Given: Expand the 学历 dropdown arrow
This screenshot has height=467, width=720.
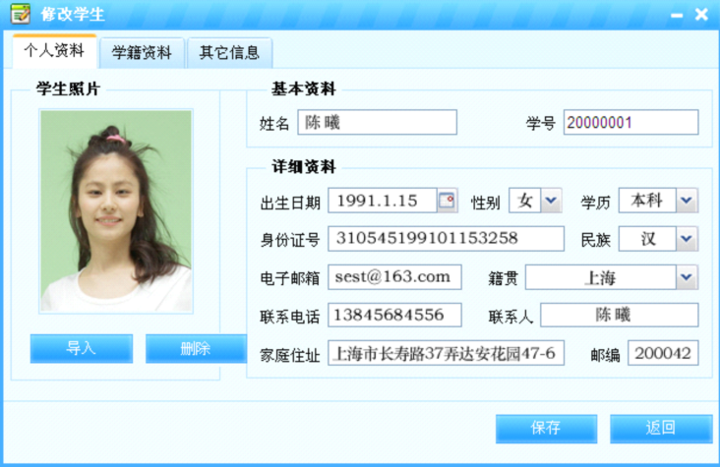Looking at the screenshot, I should 687,201.
